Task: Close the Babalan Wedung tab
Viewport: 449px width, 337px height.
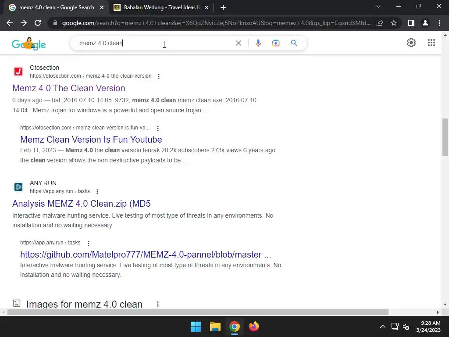Action: (x=207, y=8)
